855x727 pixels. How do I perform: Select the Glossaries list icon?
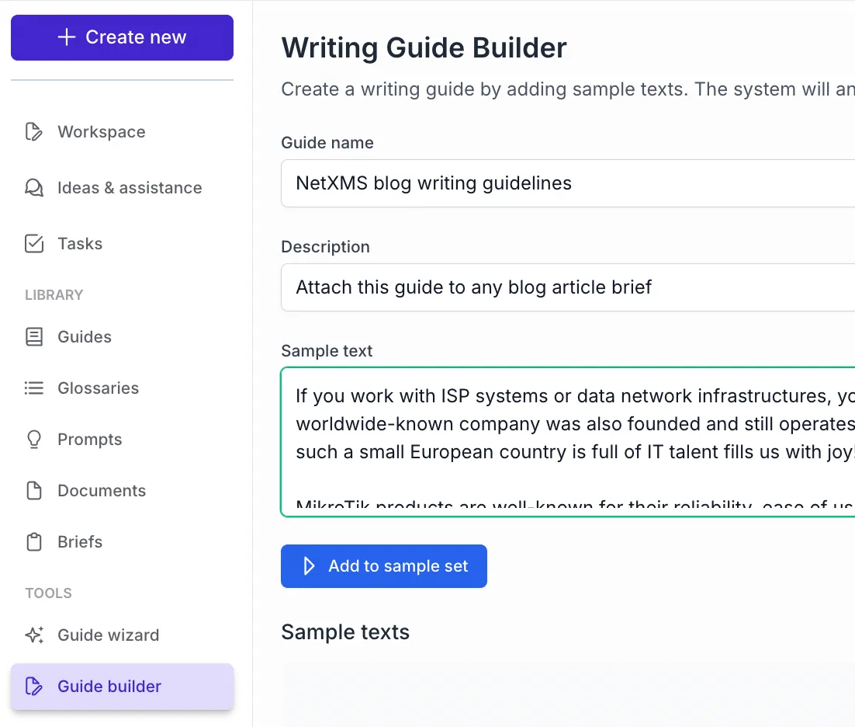click(34, 388)
